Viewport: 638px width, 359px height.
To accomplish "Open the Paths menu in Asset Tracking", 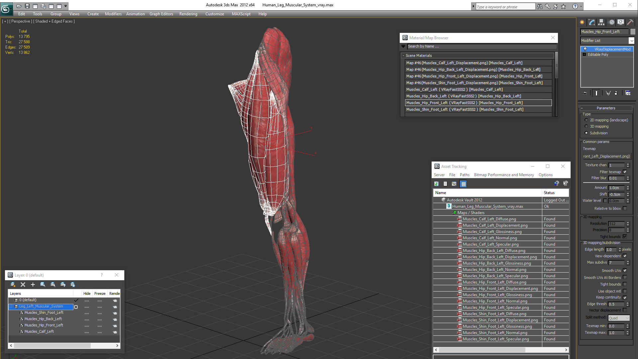I will pos(465,175).
